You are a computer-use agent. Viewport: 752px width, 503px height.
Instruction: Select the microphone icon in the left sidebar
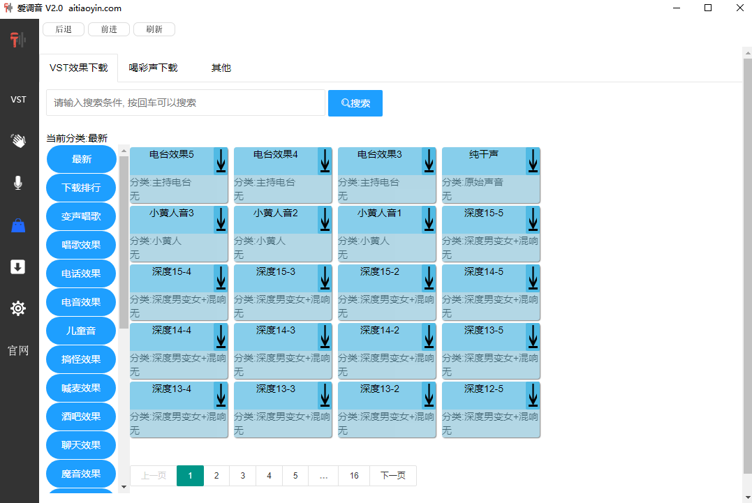[18, 183]
